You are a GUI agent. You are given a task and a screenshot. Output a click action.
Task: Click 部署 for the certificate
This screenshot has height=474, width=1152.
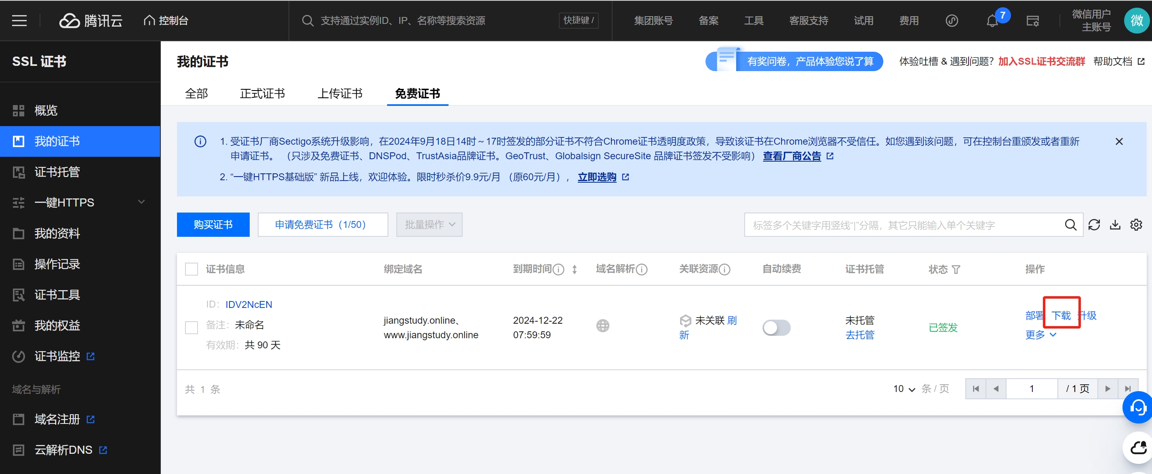(x=1034, y=316)
